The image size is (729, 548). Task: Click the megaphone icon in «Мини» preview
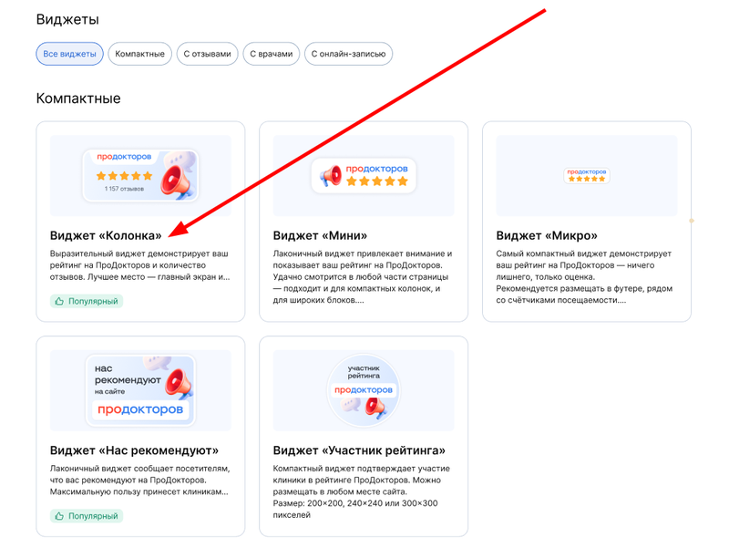(331, 176)
